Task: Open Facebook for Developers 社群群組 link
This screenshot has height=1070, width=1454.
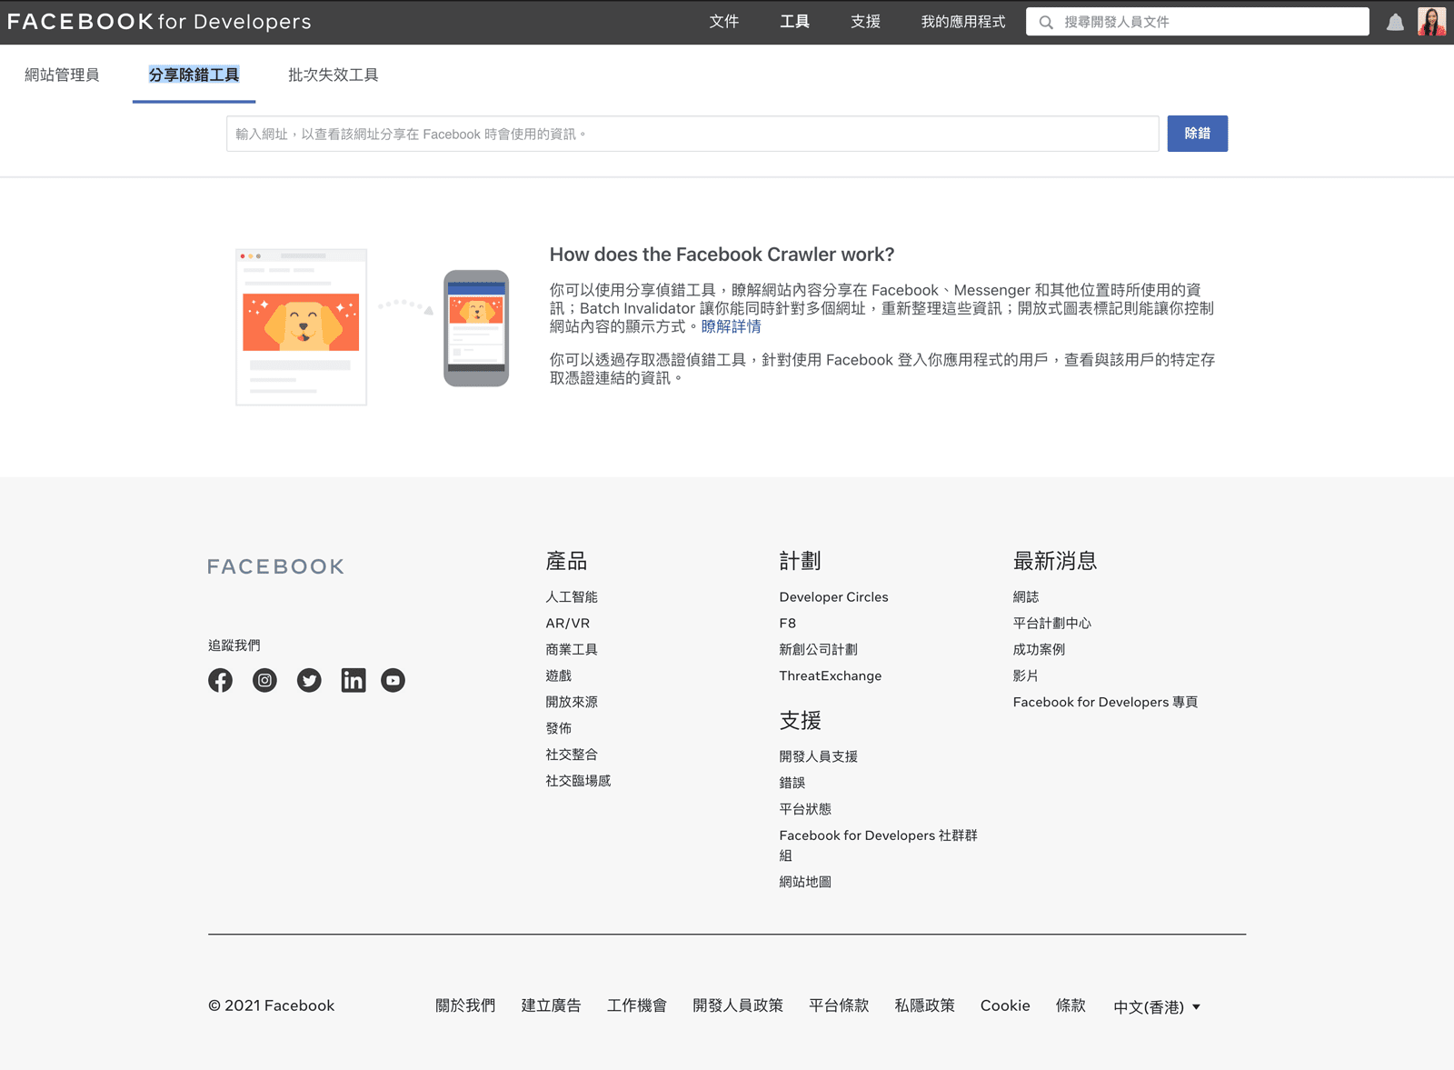Action: click(878, 845)
